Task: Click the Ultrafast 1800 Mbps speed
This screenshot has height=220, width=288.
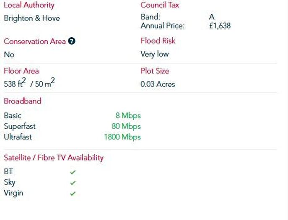Action: (x=122, y=137)
